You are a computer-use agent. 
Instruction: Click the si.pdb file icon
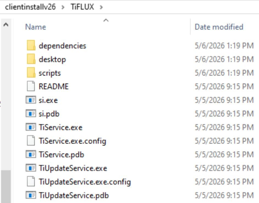coord(31,113)
